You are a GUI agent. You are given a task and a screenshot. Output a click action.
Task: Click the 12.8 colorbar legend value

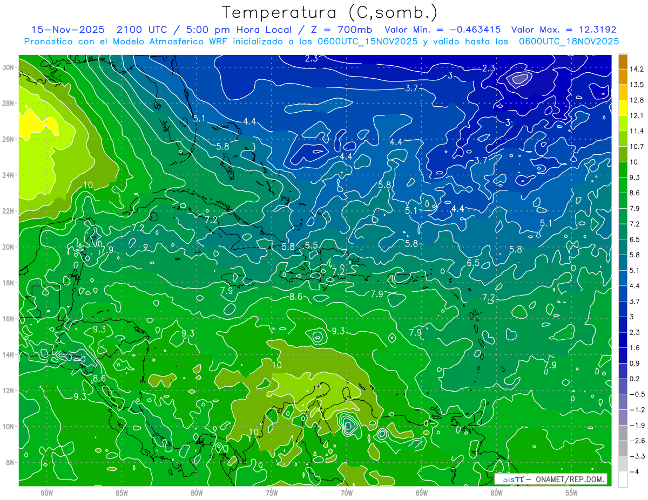click(637, 100)
